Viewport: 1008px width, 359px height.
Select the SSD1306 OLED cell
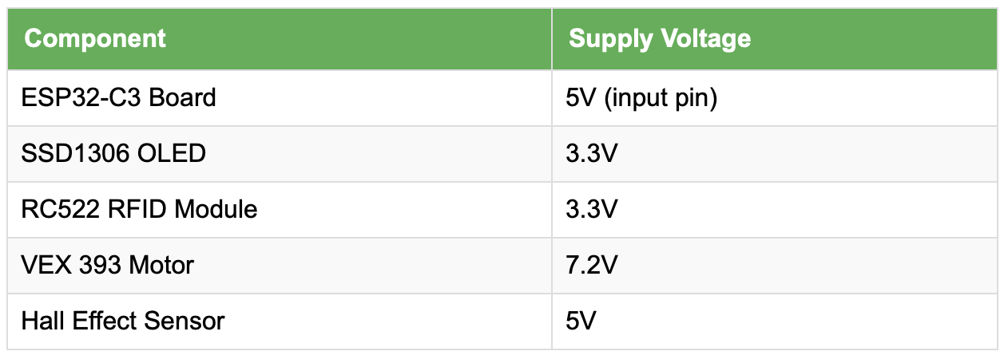(x=280, y=153)
